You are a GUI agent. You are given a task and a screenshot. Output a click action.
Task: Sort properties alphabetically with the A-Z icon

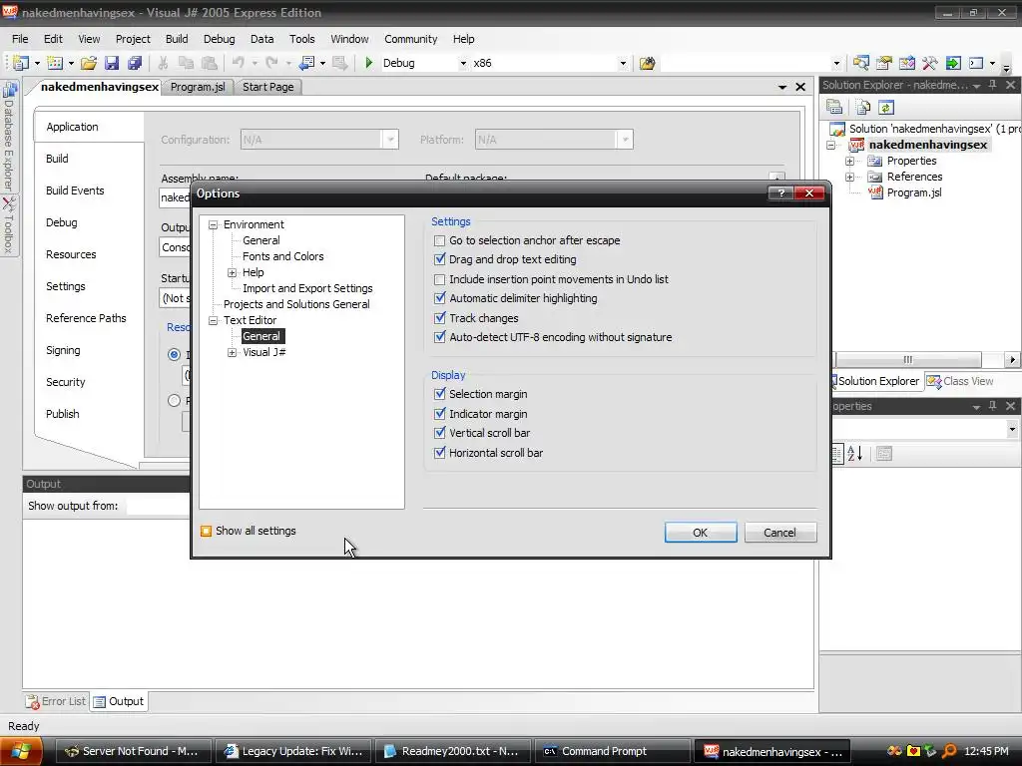(x=855, y=454)
